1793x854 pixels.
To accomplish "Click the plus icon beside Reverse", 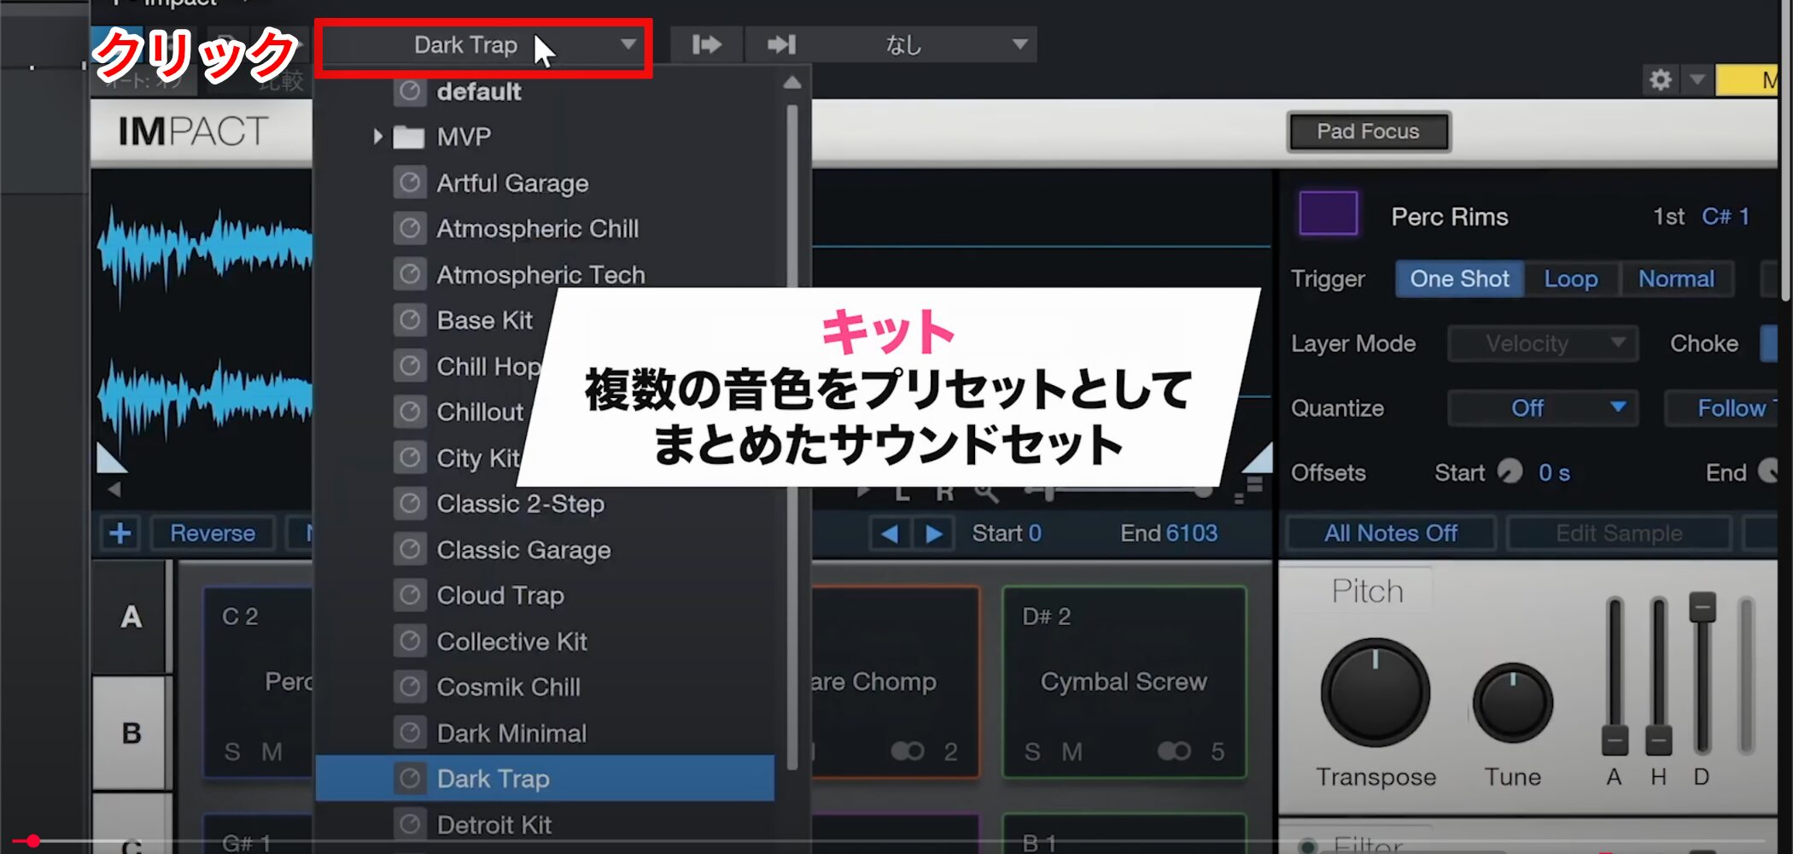I will 120,533.
